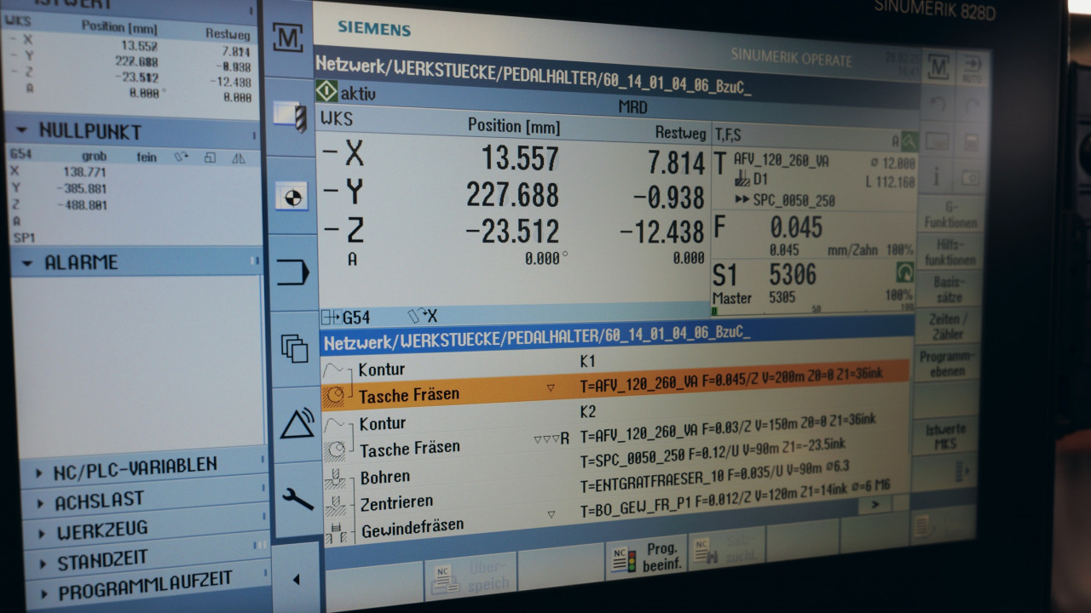Click the more softkeys arrow on right bar
Screen dimensions: 1091x613
[963, 471]
